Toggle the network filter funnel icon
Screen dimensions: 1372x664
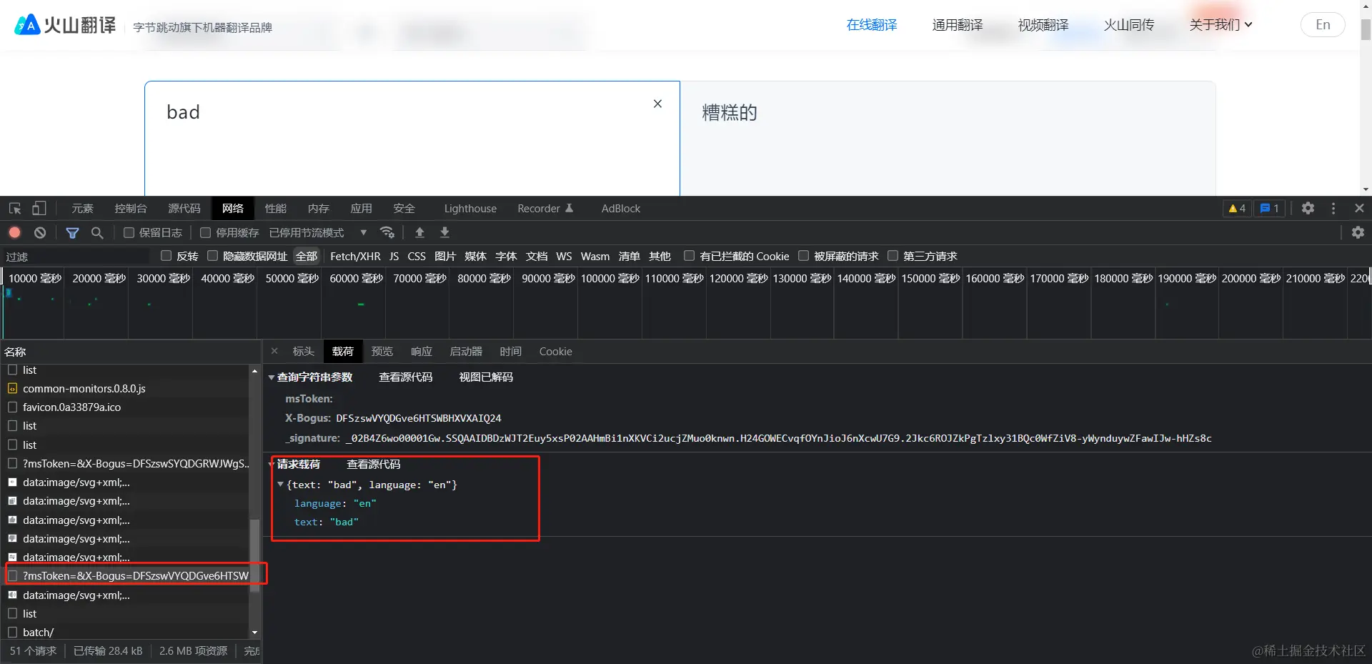click(72, 233)
